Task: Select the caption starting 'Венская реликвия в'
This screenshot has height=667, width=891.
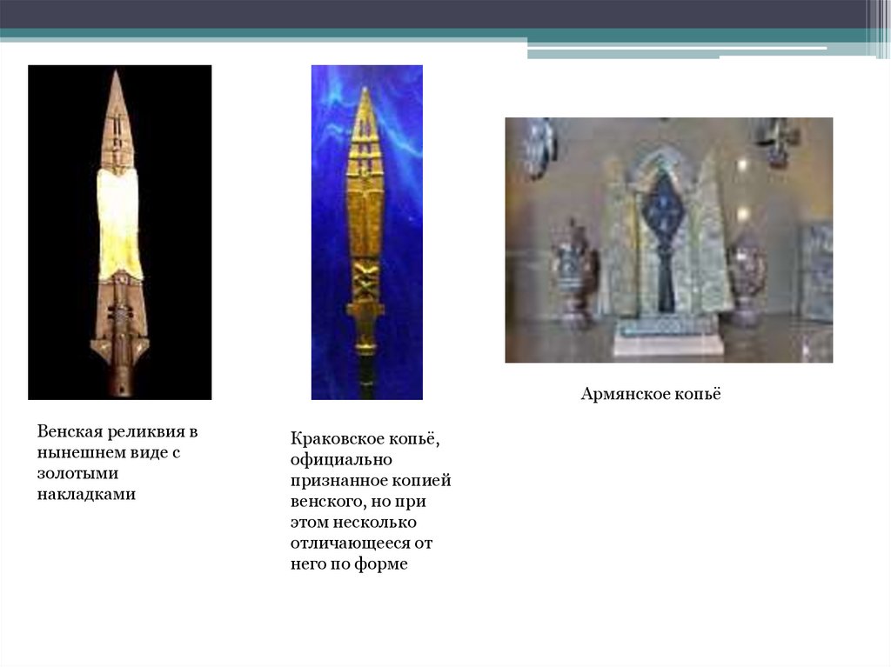Action: [117, 463]
